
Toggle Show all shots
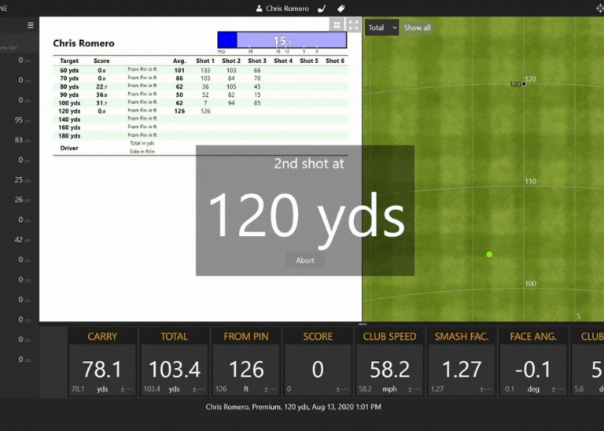point(418,28)
